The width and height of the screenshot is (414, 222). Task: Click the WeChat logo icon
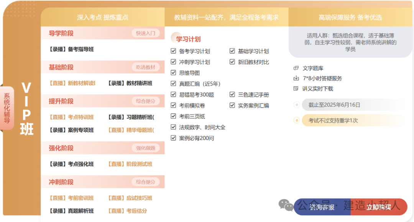(x=286, y=206)
